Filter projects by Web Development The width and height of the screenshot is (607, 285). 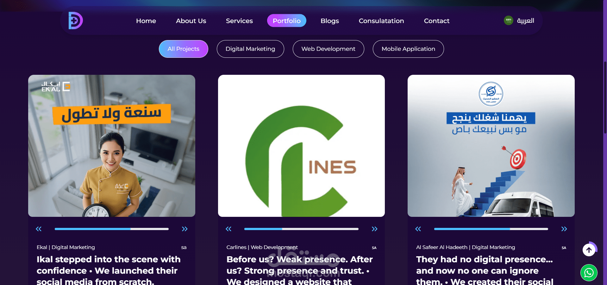pyautogui.click(x=328, y=49)
